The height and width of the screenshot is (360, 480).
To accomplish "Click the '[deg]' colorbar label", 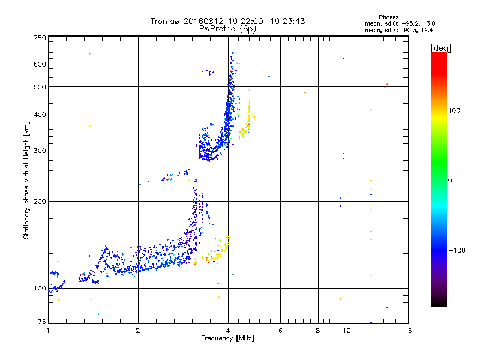I will point(440,48).
